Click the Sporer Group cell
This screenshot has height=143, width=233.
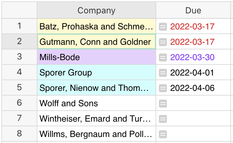96,73
